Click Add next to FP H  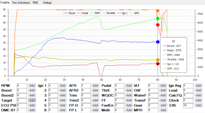(x=95, y=105)
